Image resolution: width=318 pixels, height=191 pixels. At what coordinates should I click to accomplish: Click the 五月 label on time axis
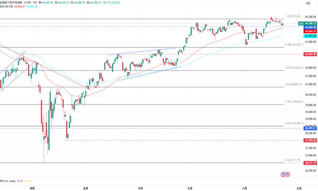86,189
